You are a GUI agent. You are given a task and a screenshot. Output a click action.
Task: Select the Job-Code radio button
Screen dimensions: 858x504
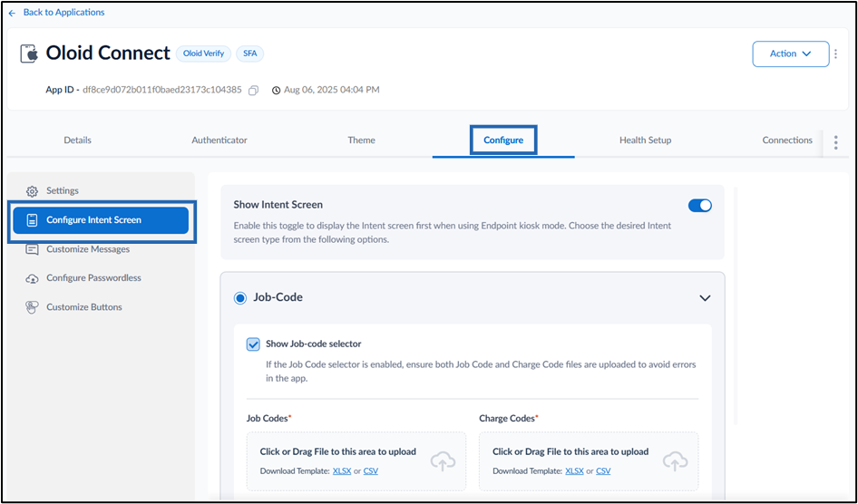(x=239, y=298)
